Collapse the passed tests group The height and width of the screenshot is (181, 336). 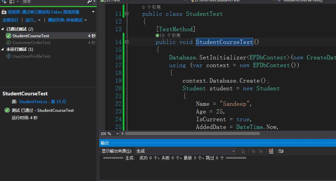tap(2, 29)
